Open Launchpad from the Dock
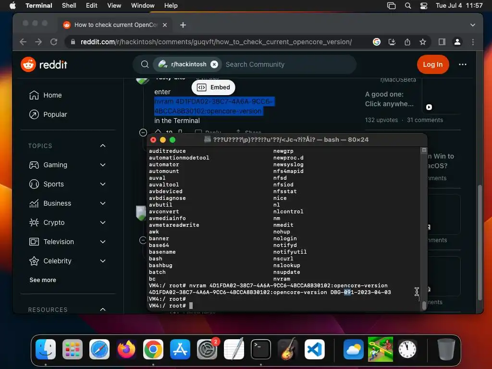492x369 pixels. pos(73,349)
